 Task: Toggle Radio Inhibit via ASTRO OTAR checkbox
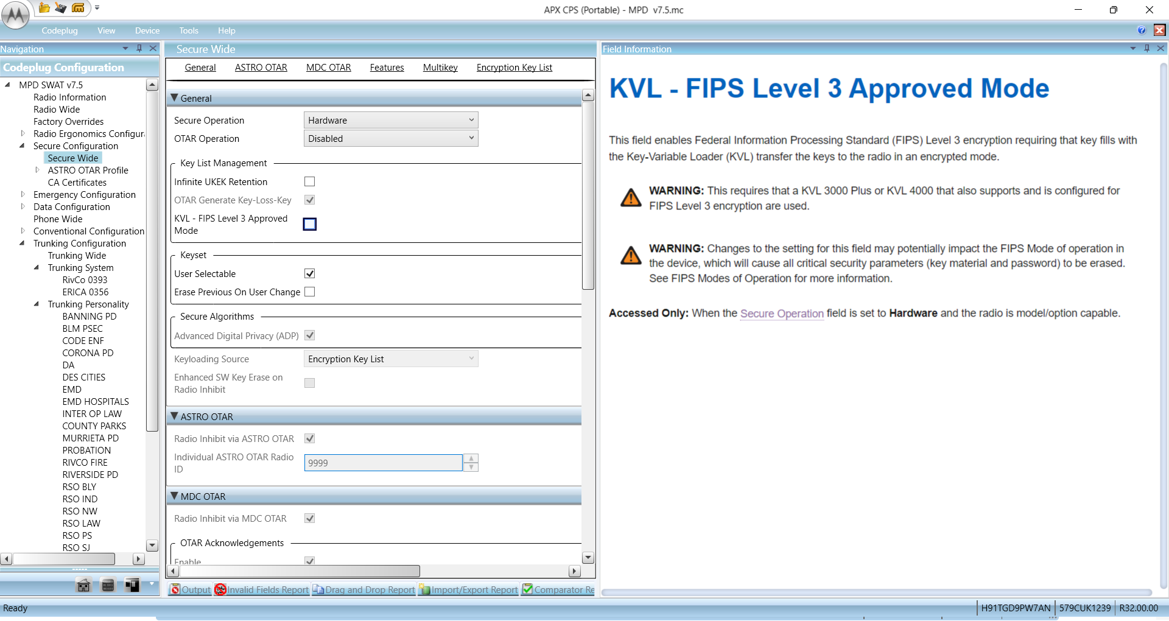[309, 438]
